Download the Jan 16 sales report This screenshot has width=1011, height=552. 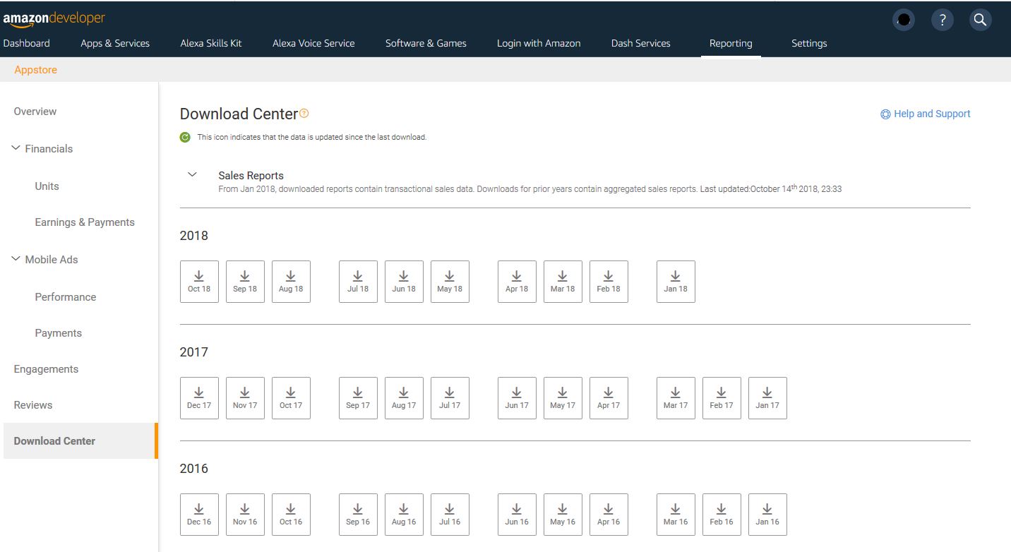point(767,515)
